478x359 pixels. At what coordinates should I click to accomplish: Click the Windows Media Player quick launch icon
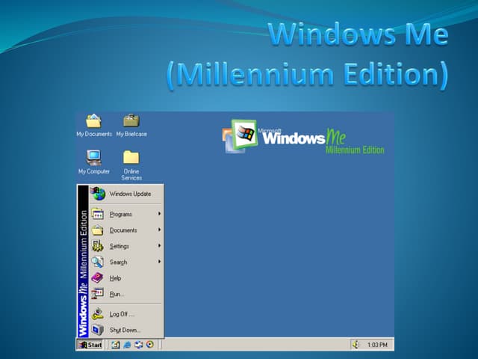(x=150, y=345)
